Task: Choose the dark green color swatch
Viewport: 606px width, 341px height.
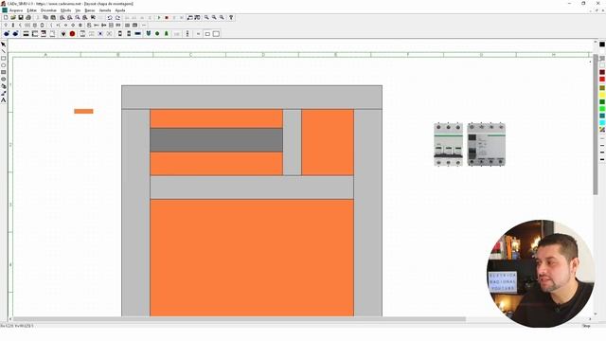Action: click(x=602, y=102)
